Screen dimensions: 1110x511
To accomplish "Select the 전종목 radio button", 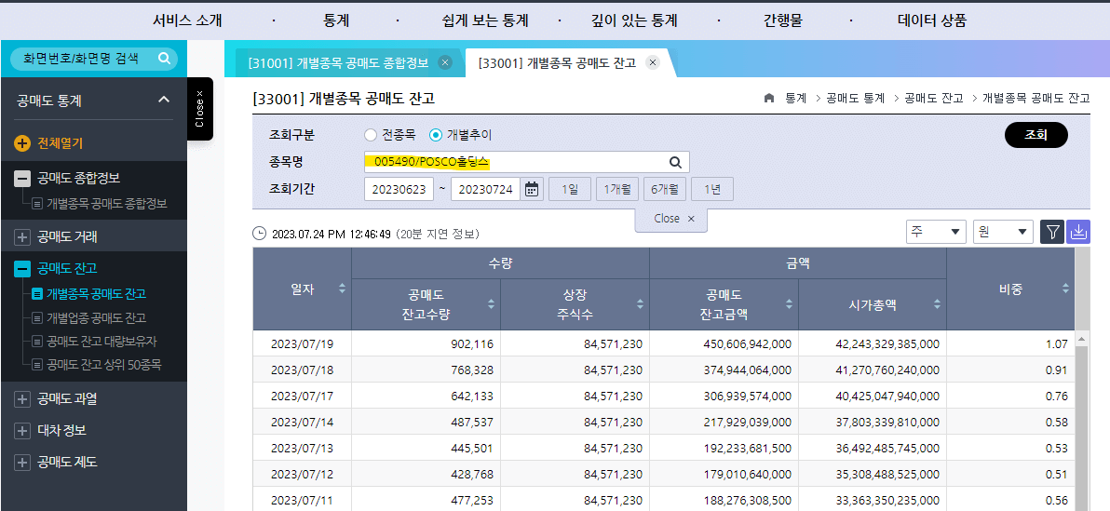I will point(371,134).
